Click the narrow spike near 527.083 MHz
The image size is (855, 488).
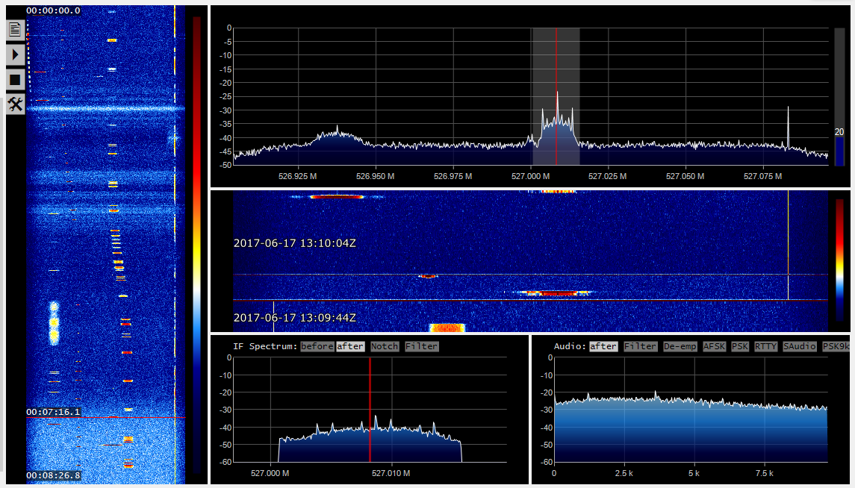coord(788,128)
